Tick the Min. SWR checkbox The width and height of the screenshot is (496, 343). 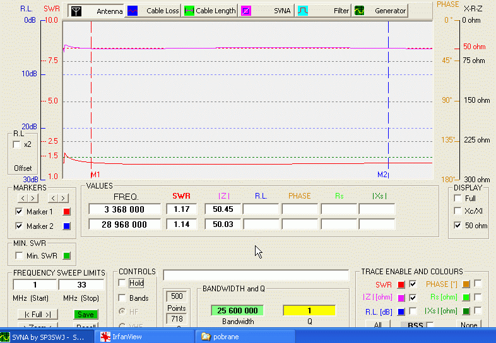19,255
